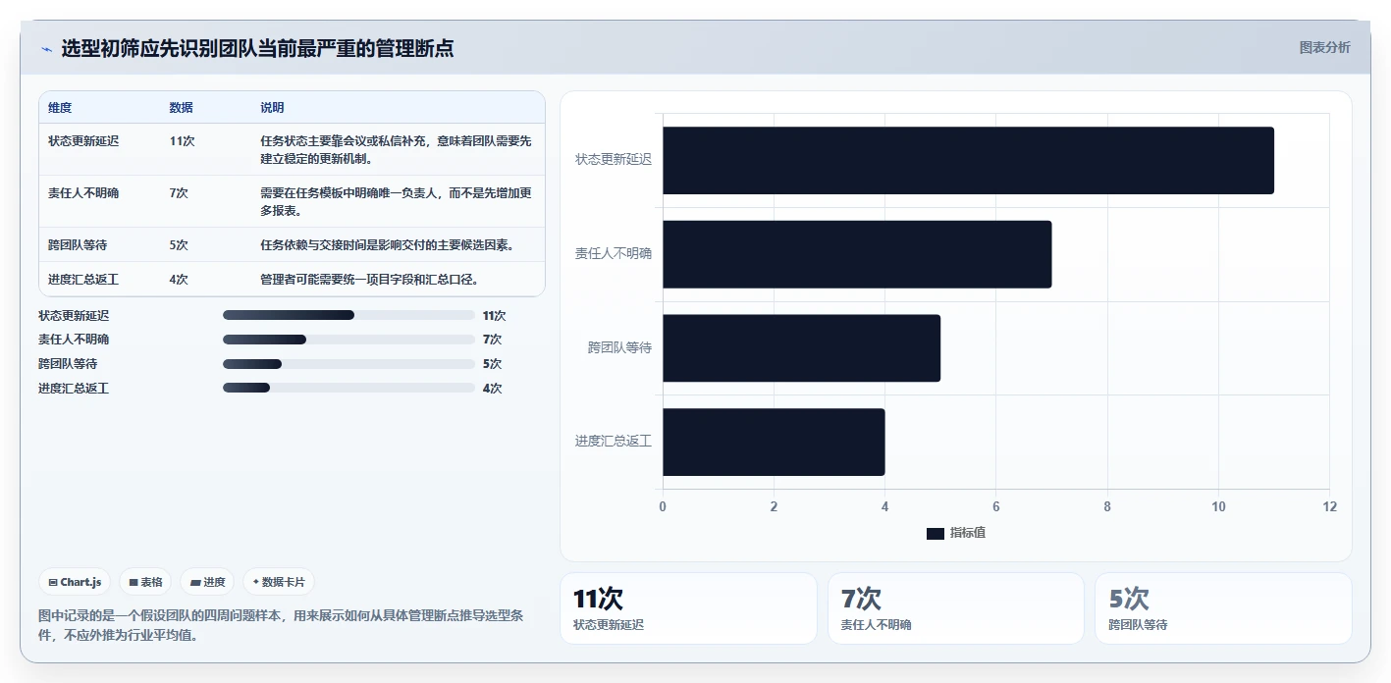Click the 7次 责任人不明确 data card
The image size is (1391, 683).
956,608
